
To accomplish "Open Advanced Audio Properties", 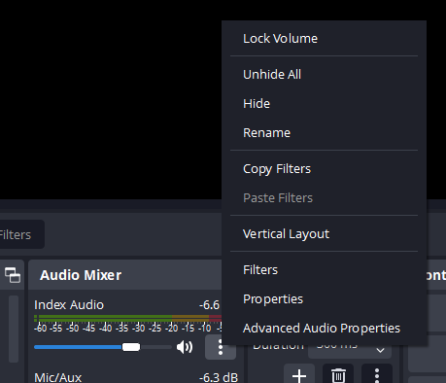I will tap(324, 329).
